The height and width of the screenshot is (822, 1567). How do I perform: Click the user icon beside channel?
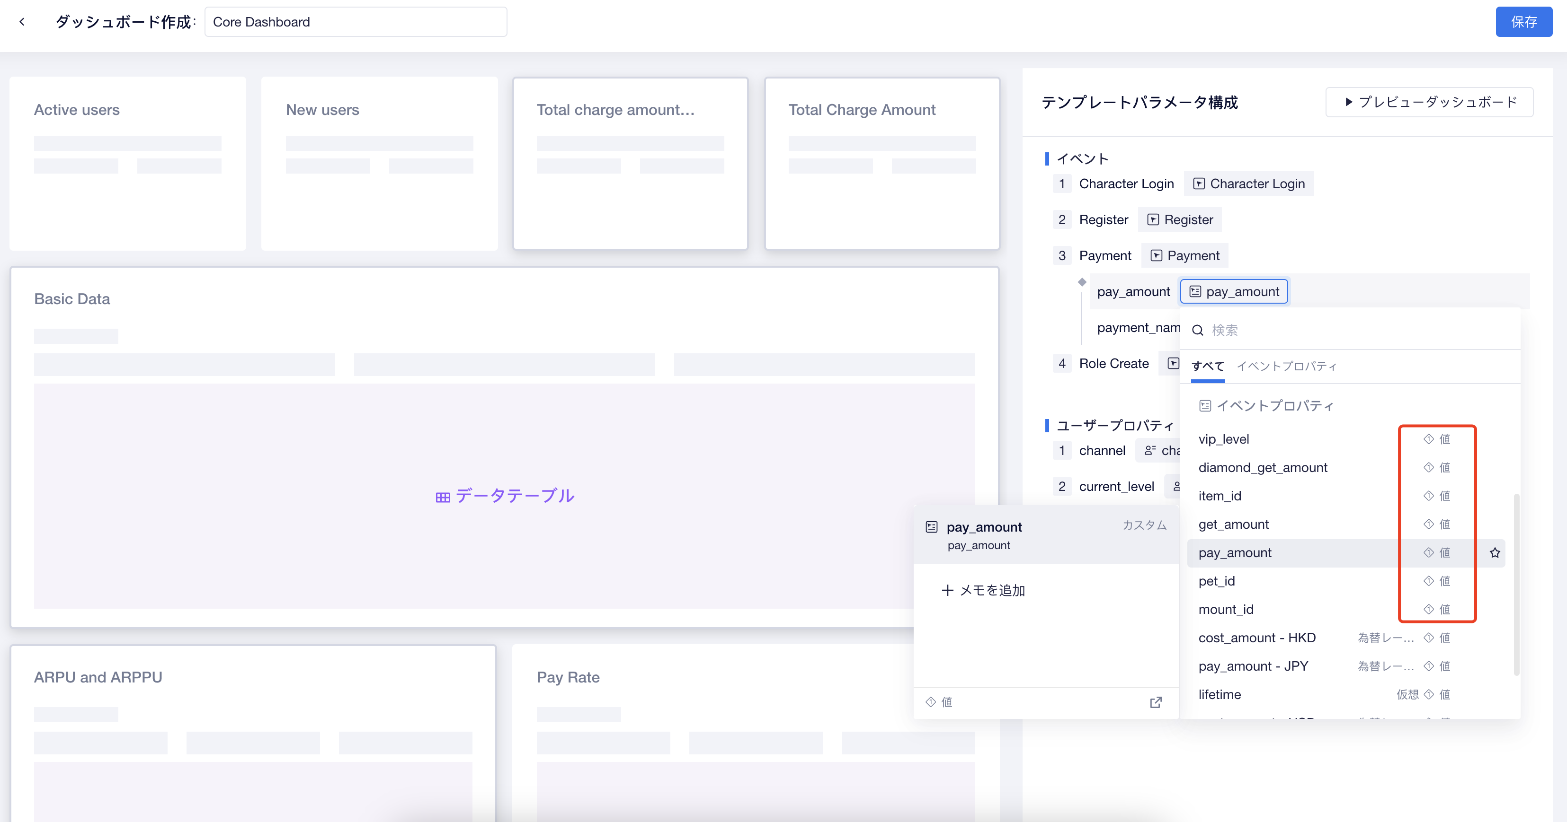coord(1150,450)
